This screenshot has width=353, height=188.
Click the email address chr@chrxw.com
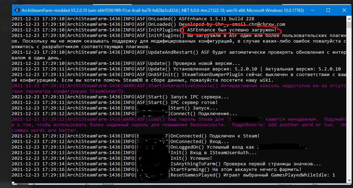point(267,24)
